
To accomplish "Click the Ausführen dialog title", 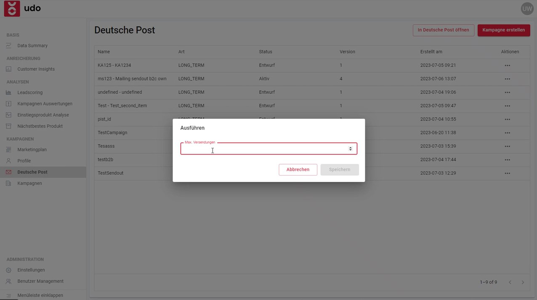I will pyautogui.click(x=192, y=128).
